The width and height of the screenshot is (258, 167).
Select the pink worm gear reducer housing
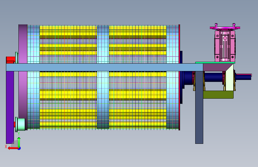tap(225, 46)
